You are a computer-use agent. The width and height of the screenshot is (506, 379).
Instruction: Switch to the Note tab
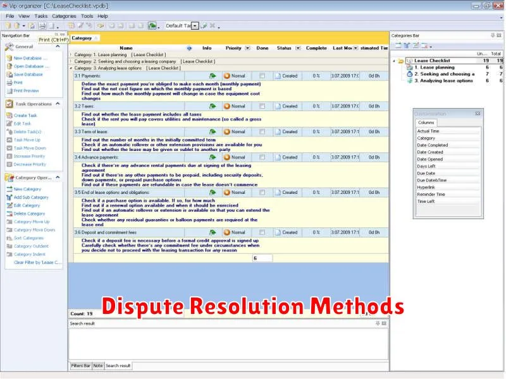(98, 366)
